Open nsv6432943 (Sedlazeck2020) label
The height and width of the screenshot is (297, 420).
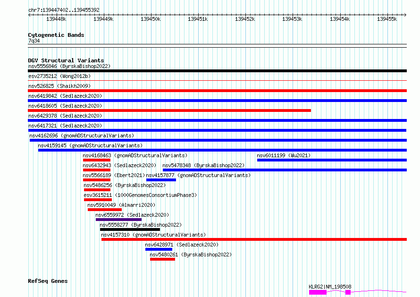(119, 165)
